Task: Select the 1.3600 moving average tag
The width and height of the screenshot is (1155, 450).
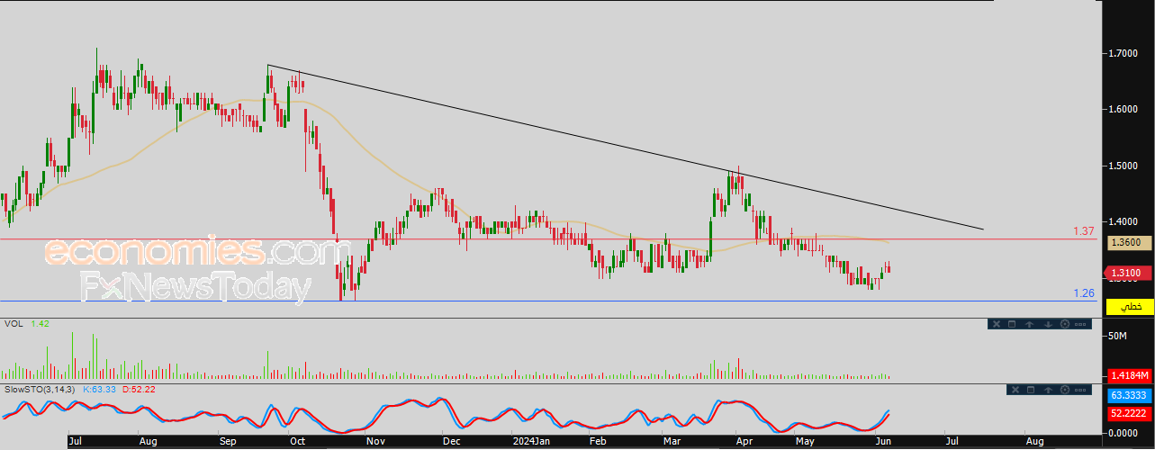Action: point(1132,242)
